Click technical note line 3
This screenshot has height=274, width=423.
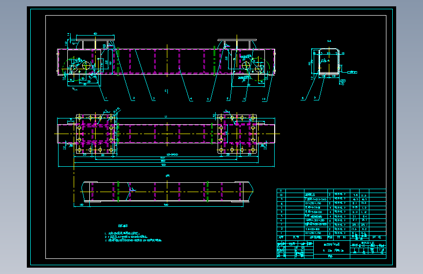coord(133,240)
